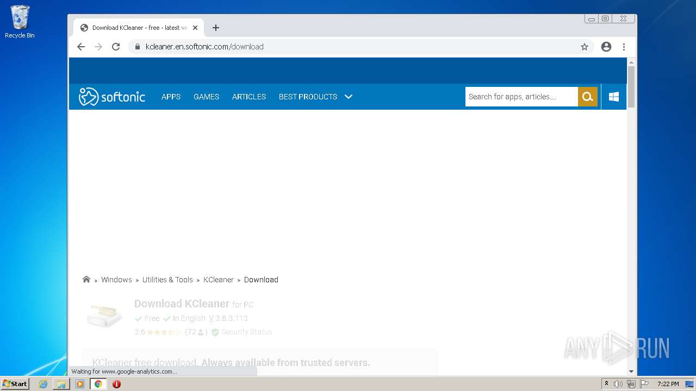Click the scrollbar down arrow

point(631,371)
